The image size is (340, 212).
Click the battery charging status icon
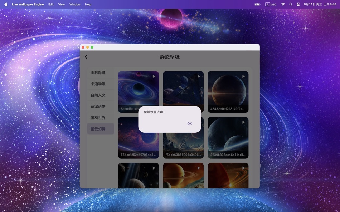pos(257,4)
